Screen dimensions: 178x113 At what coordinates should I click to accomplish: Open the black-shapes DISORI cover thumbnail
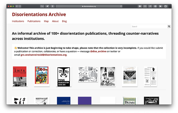point(20,101)
